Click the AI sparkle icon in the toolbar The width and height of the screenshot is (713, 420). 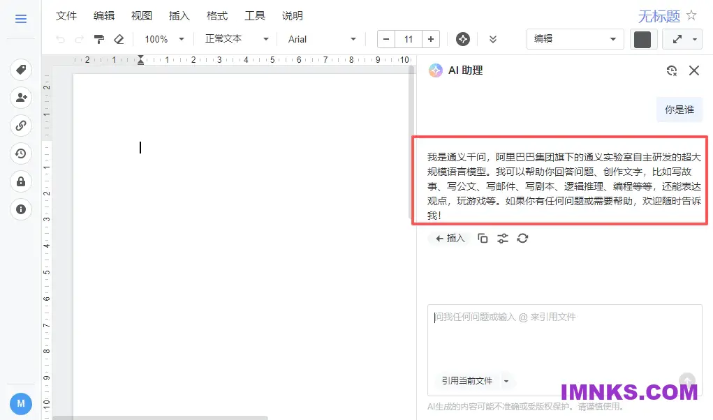click(x=462, y=39)
